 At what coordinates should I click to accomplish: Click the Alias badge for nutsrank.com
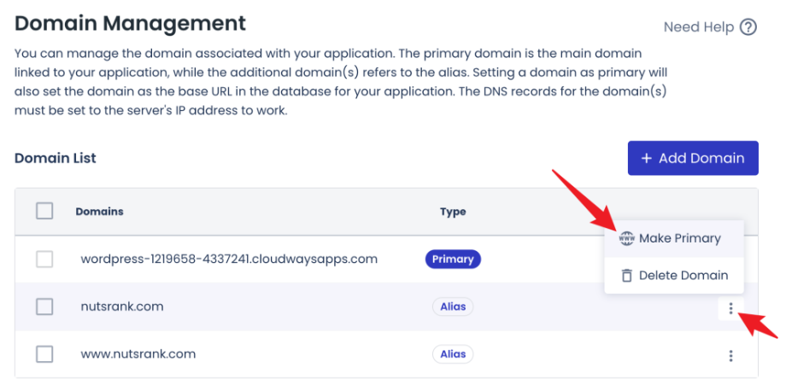(x=453, y=306)
